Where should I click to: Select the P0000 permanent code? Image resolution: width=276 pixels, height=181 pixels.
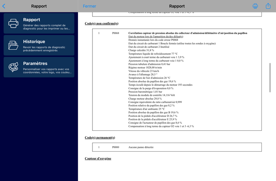click(116, 147)
